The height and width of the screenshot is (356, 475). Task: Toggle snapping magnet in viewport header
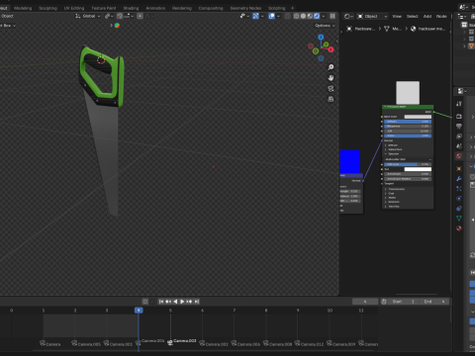pos(120,16)
